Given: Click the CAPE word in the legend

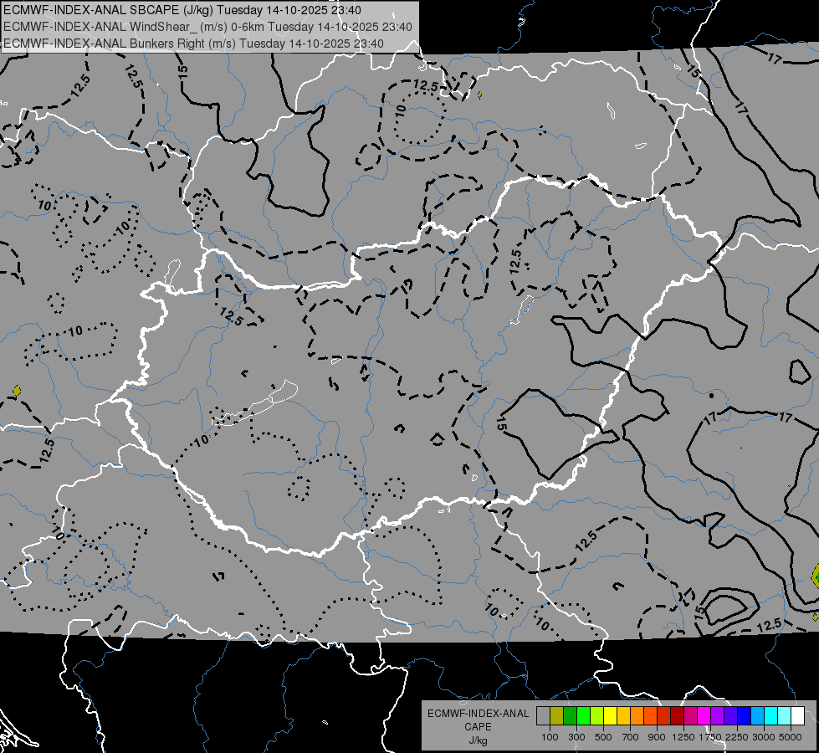Looking at the screenshot, I should (x=478, y=727).
